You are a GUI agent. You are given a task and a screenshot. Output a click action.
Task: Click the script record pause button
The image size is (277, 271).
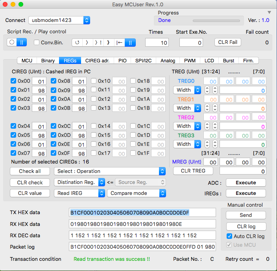(22, 42)
